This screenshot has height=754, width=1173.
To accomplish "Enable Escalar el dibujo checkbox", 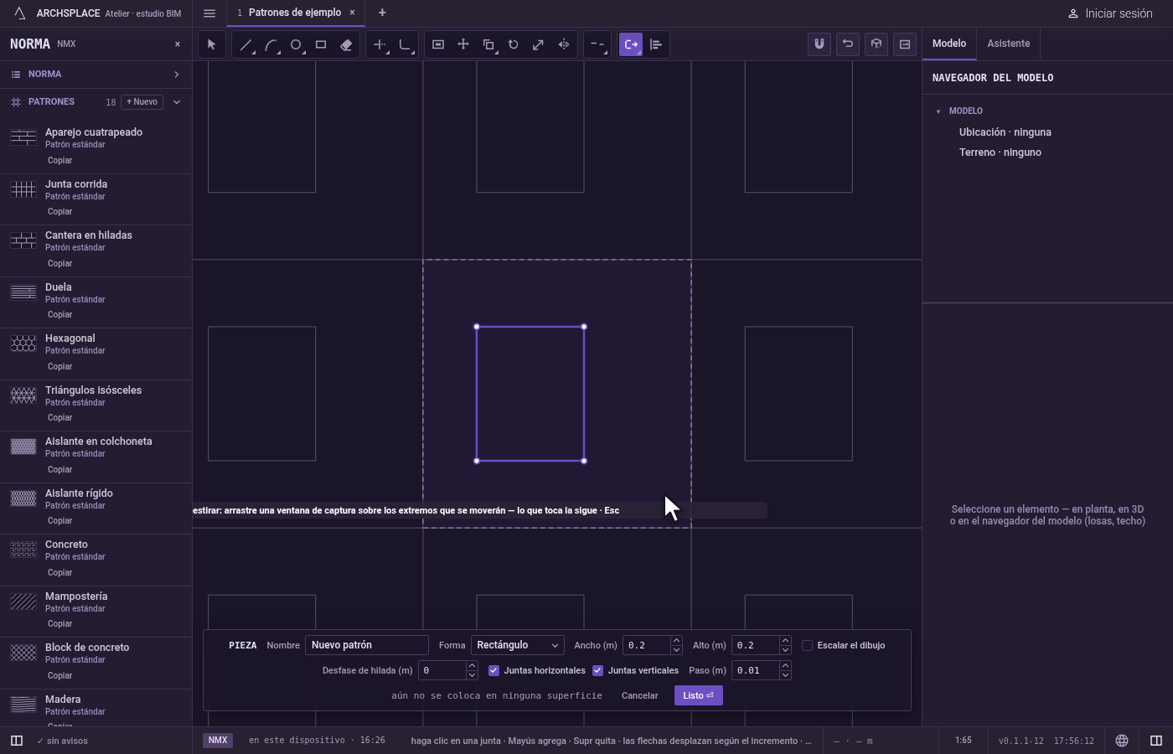I will 807,645.
